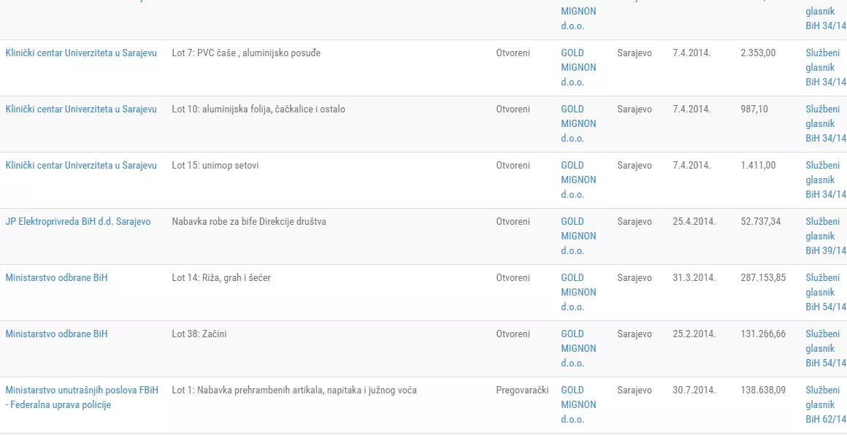The height and width of the screenshot is (435, 847).
Task: Click GOLD MIGNON supplier in PVC čaše row
Action: 578,67
